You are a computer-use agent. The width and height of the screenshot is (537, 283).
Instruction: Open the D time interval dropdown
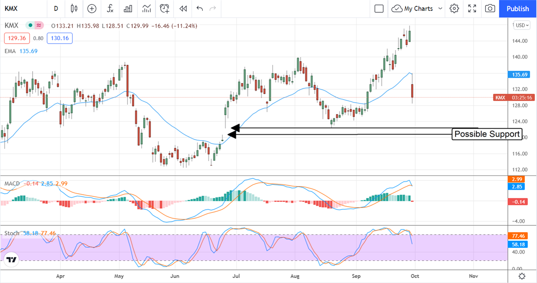pos(56,8)
